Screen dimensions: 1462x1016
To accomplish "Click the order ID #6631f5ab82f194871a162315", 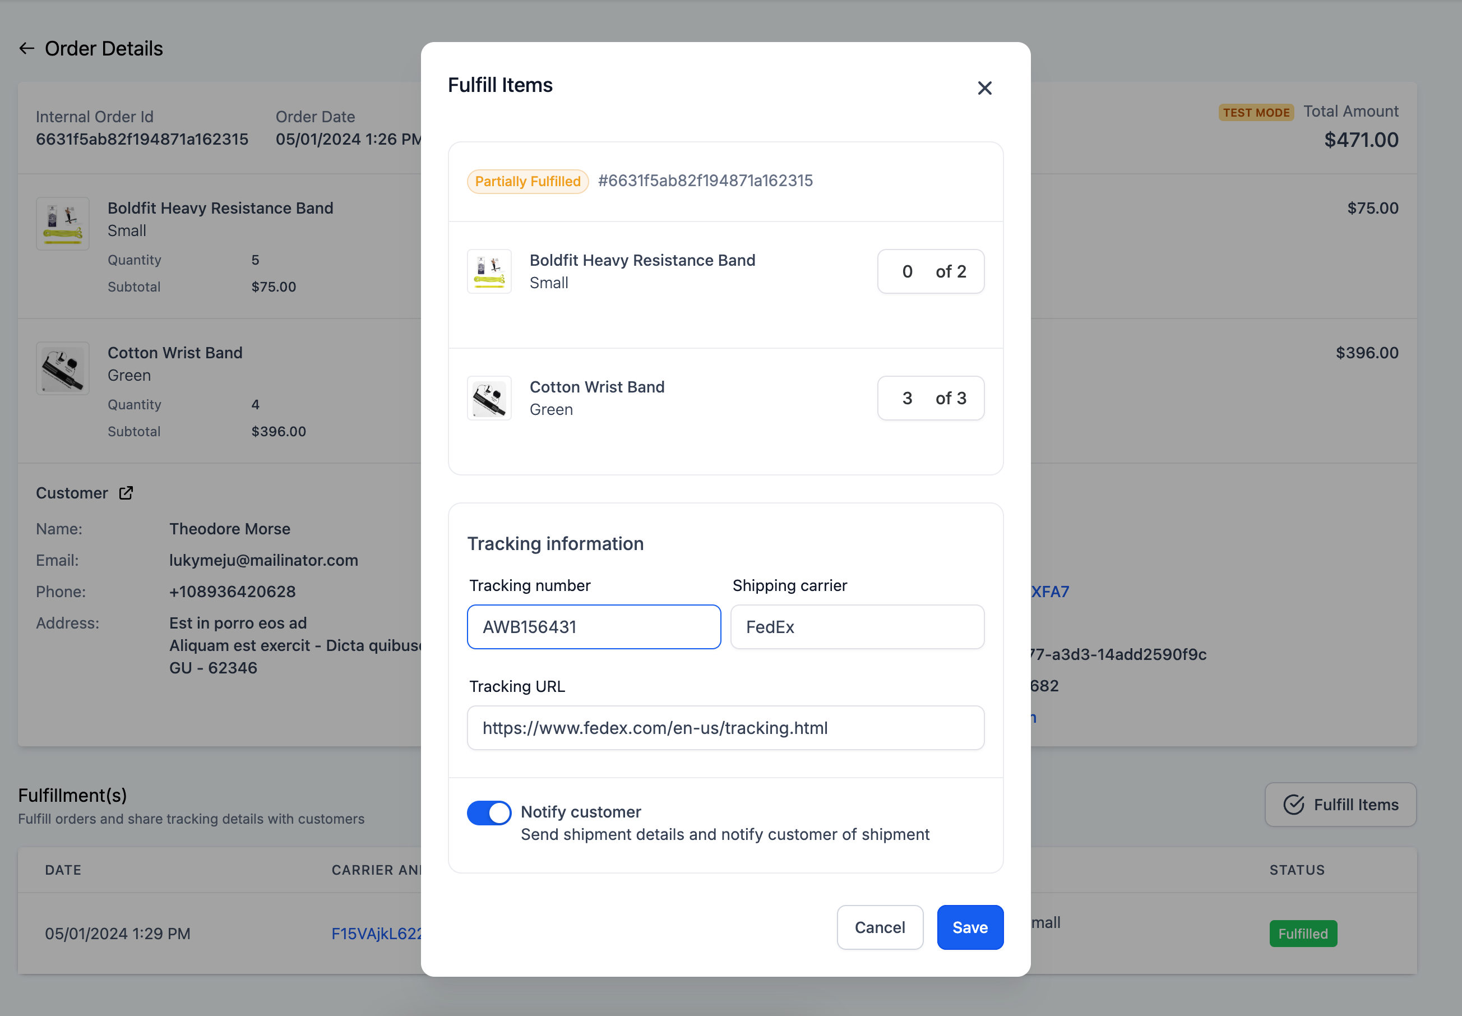I will coord(705,180).
